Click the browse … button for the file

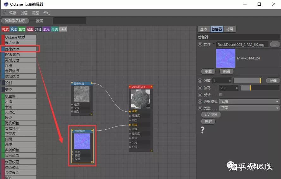click(x=275, y=44)
